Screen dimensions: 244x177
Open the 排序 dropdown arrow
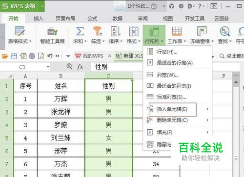(x=121, y=41)
